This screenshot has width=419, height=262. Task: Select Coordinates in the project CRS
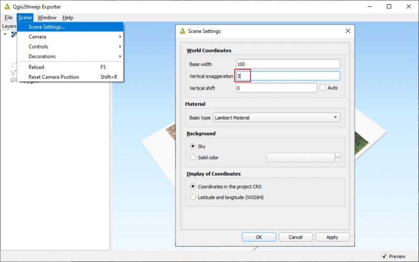coord(193,187)
